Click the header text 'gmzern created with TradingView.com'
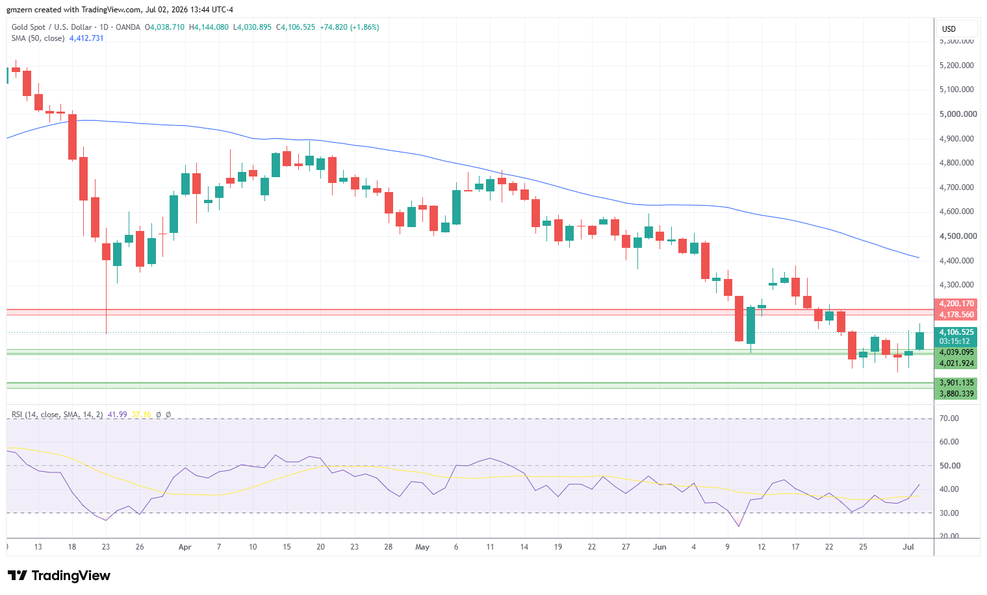This screenshot has height=595, width=987. [x=73, y=10]
